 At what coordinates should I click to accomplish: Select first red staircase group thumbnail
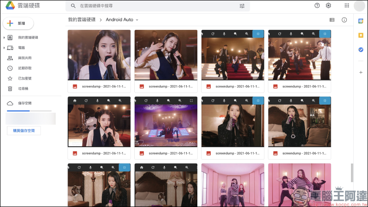(233, 55)
